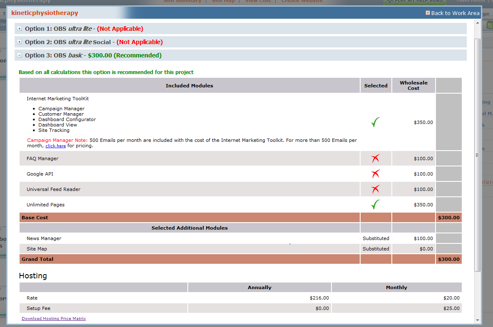This screenshot has width=493, height=327.
Task: Select the Option 1 'Not Applicable' label
Action: (x=120, y=29)
